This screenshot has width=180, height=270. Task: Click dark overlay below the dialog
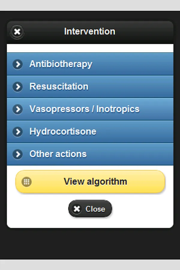[90, 243]
